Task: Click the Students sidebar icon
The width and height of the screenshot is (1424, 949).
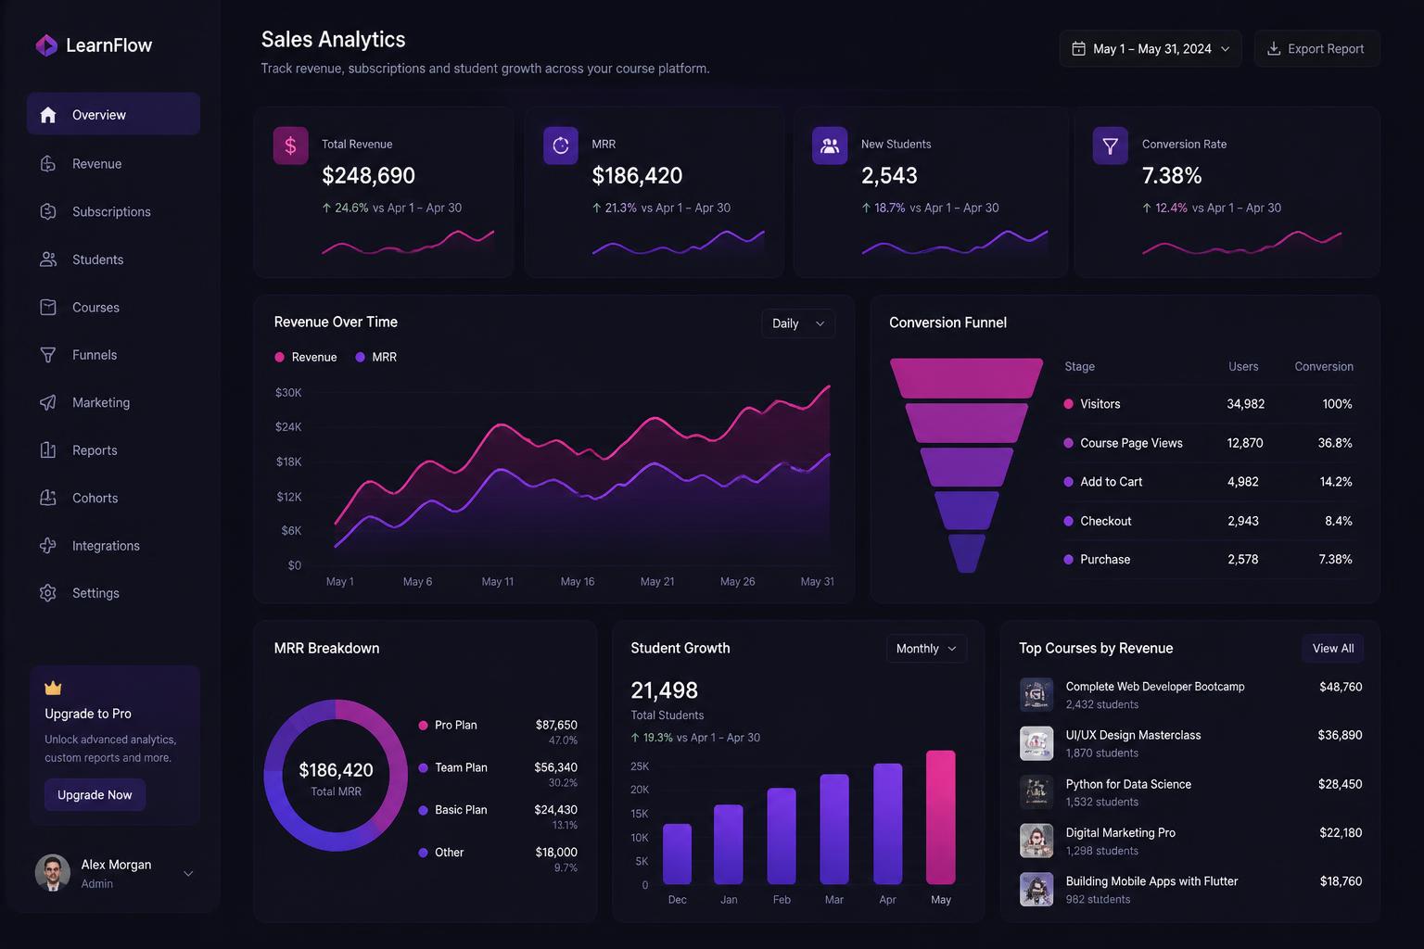Action: pyautogui.click(x=48, y=259)
